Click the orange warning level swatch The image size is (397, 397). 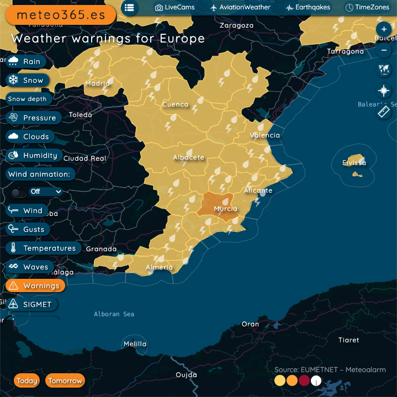[292, 380]
